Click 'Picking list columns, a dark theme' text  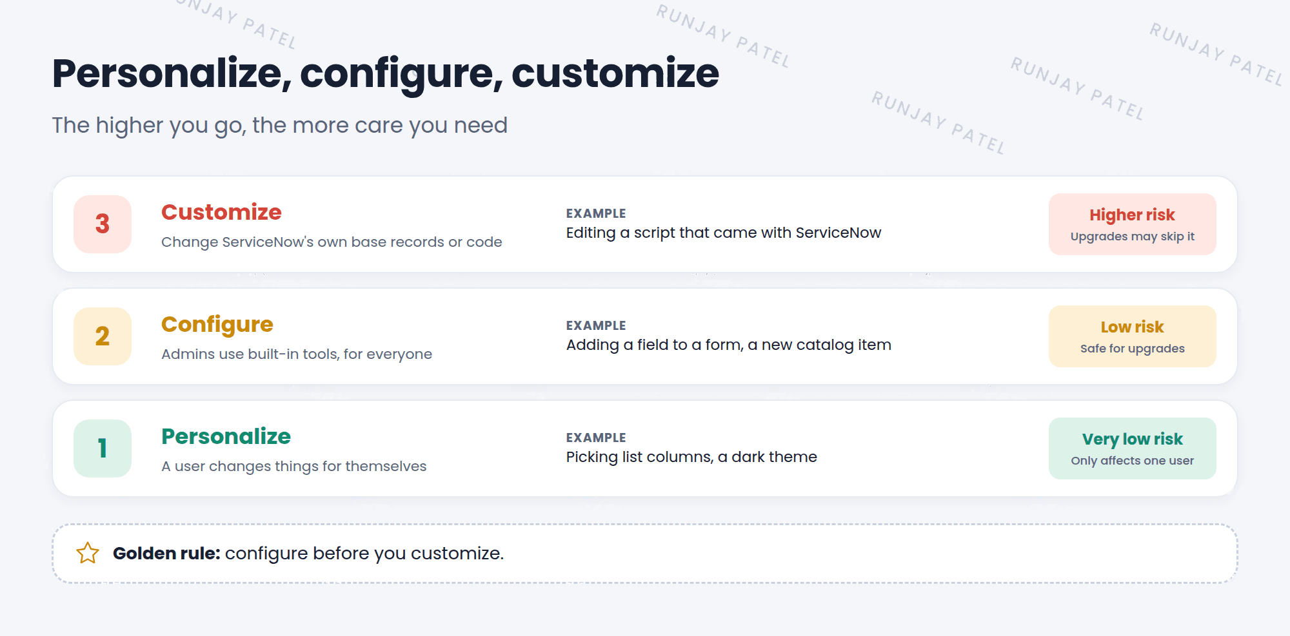coord(691,457)
